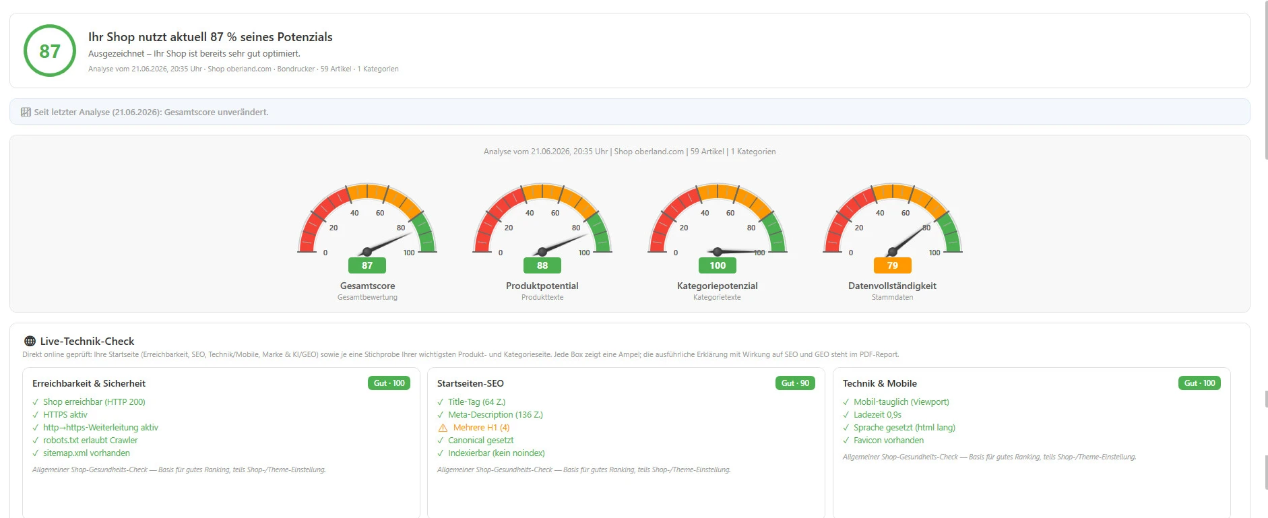The image size is (1268, 518).
Task: Click checkmark beside Title-Tag (64 Z.)
Action: (x=441, y=402)
